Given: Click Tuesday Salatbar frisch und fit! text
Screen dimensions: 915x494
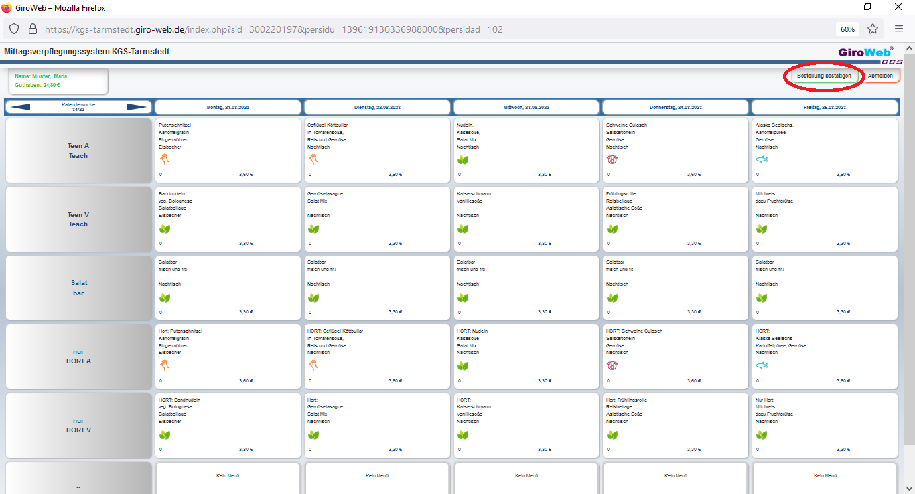Looking at the screenshot, I should point(322,269).
